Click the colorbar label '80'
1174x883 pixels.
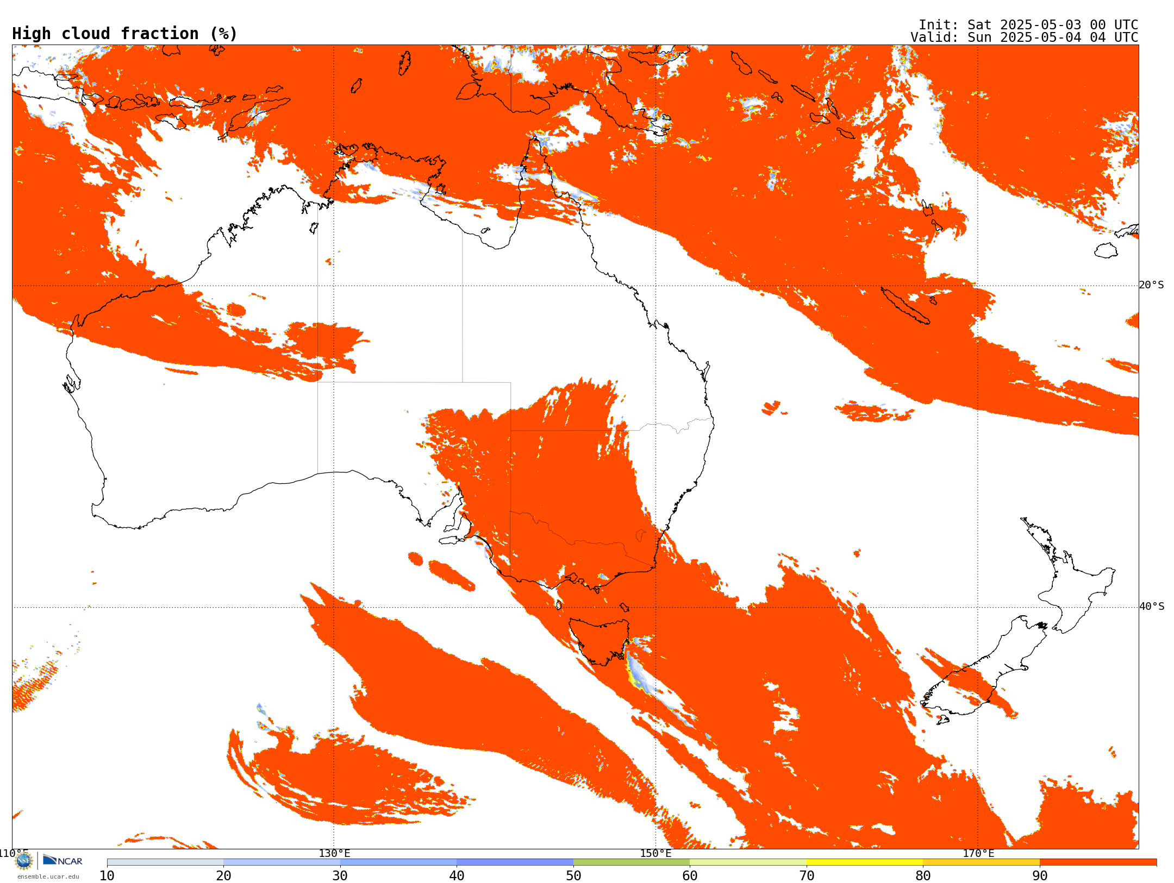tap(923, 876)
